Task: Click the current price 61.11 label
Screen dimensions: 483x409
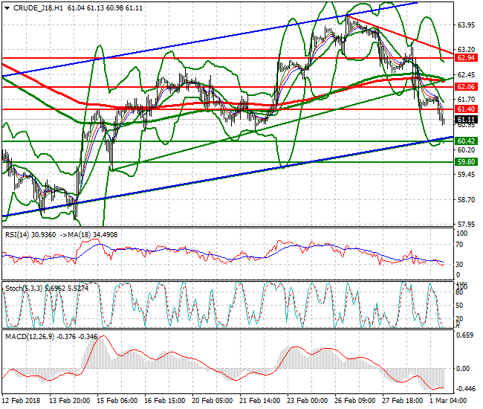Action: pyautogui.click(x=466, y=120)
